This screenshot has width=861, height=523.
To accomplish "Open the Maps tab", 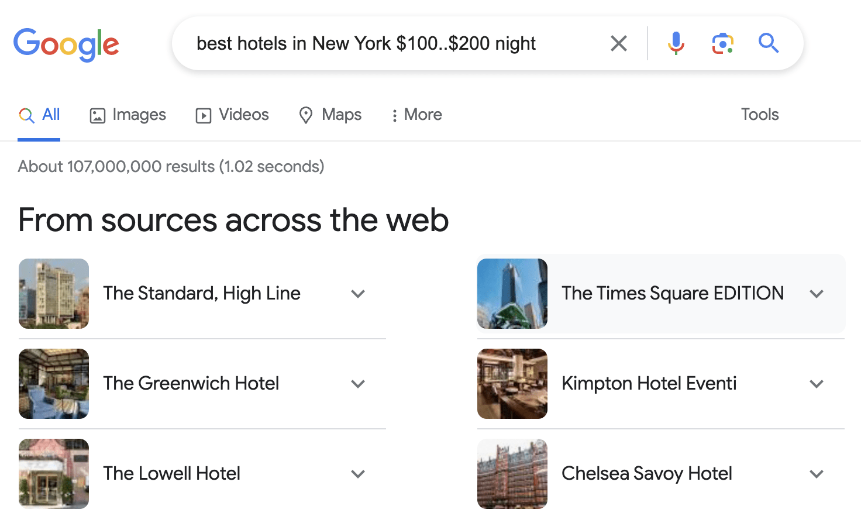I will coord(330,115).
